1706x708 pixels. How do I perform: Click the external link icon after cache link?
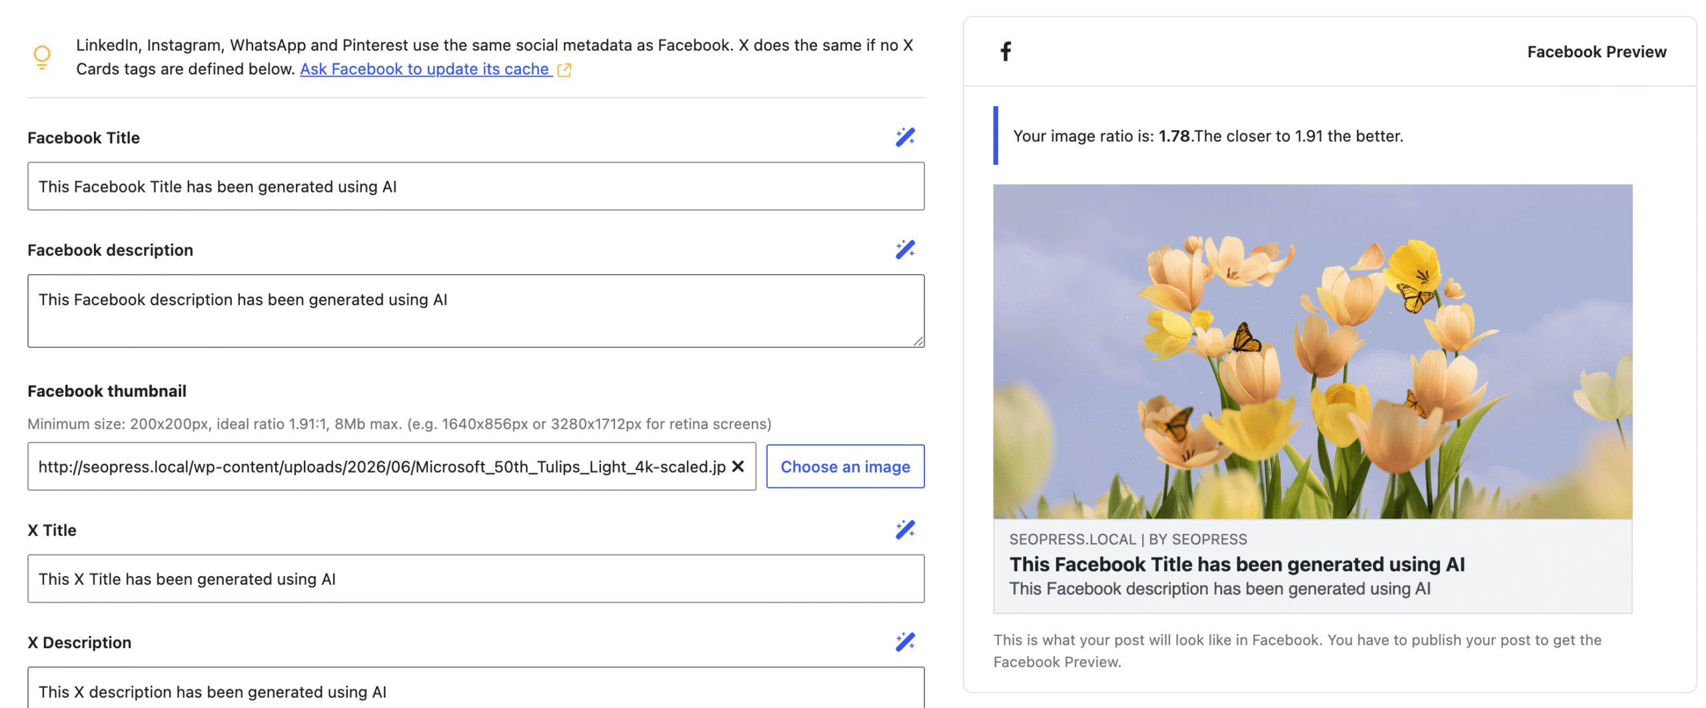[564, 70]
